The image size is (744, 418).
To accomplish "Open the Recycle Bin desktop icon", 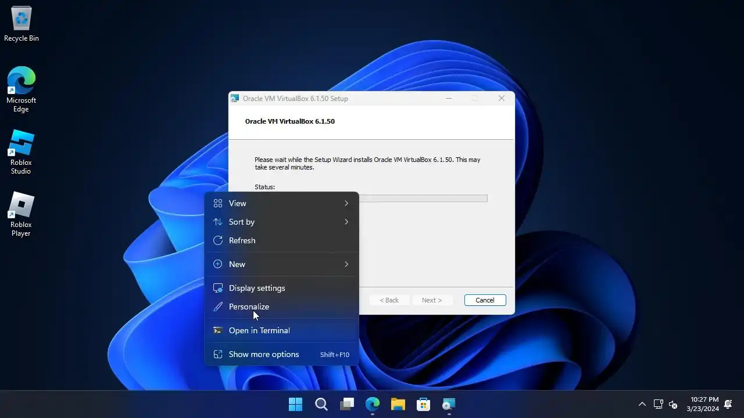I will pyautogui.click(x=22, y=24).
